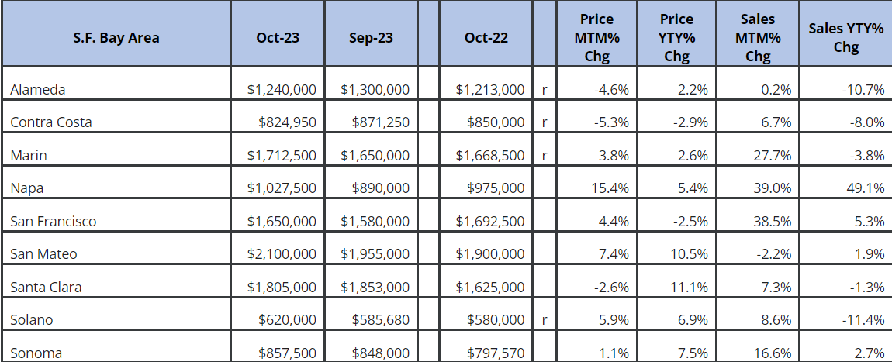Click Marin's Oct-23 price $1,712,500
Viewport: 892px width, 362px height.
click(282, 155)
